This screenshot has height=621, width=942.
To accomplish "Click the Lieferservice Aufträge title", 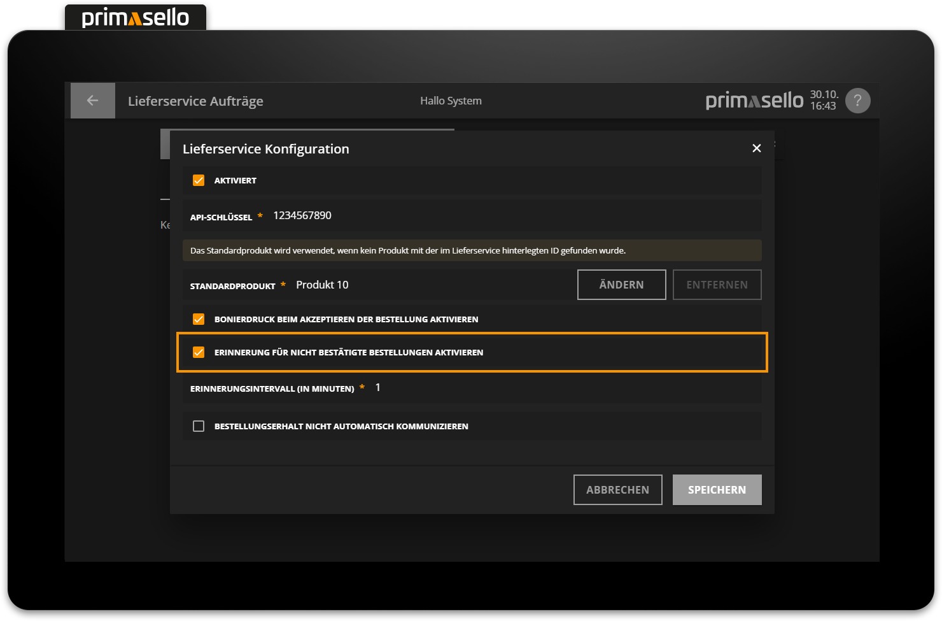I will [195, 101].
